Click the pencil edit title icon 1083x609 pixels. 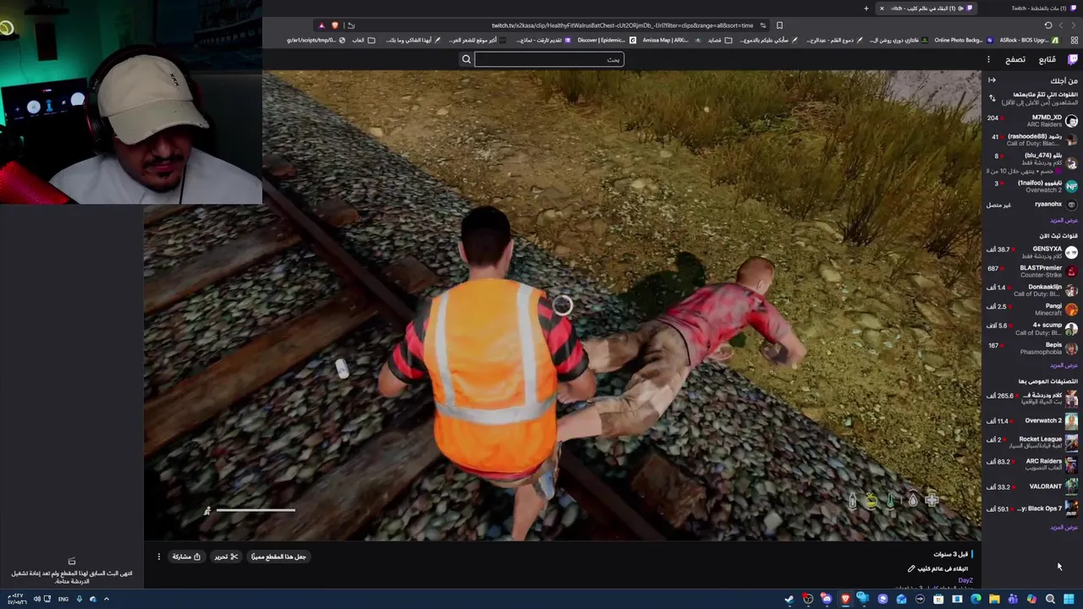point(911,568)
